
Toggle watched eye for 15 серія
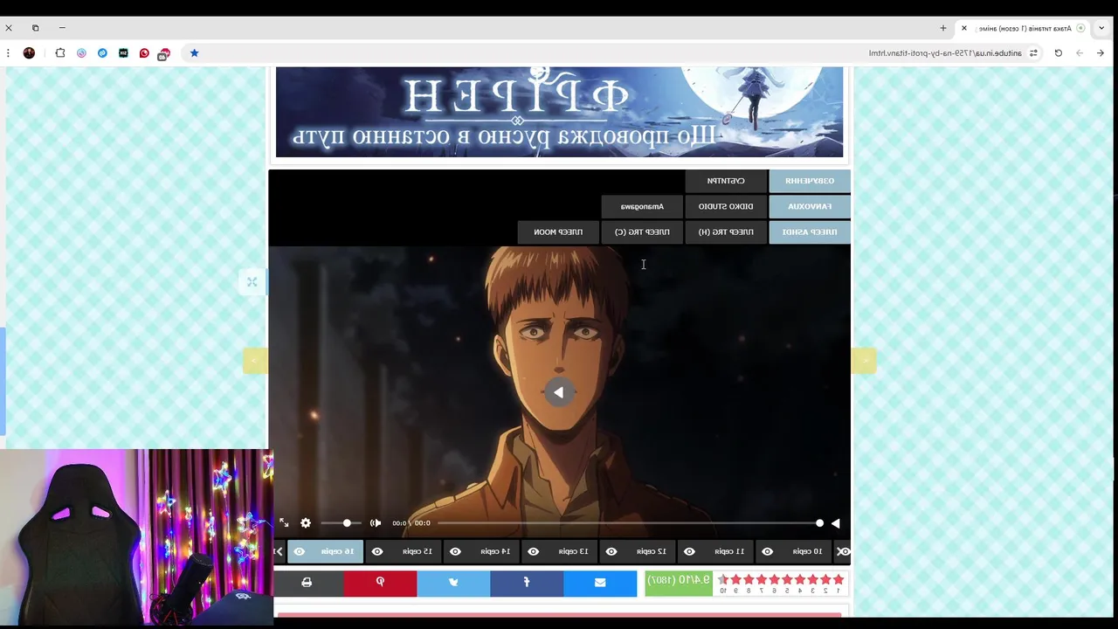(377, 551)
